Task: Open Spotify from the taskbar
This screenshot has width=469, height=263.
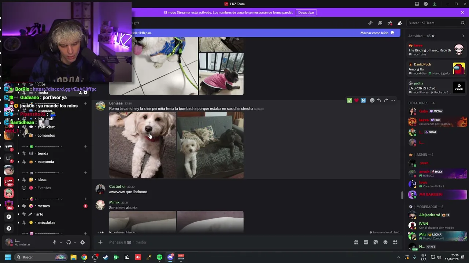Action: (x=159, y=257)
